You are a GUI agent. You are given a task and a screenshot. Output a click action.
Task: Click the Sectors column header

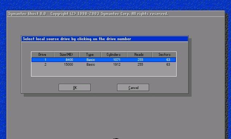[x=164, y=55]
